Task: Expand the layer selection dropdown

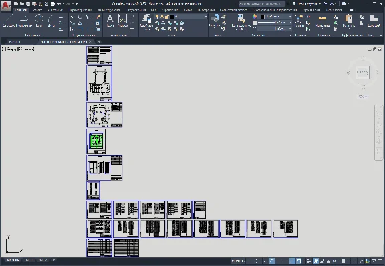Action: coord(181,17)
